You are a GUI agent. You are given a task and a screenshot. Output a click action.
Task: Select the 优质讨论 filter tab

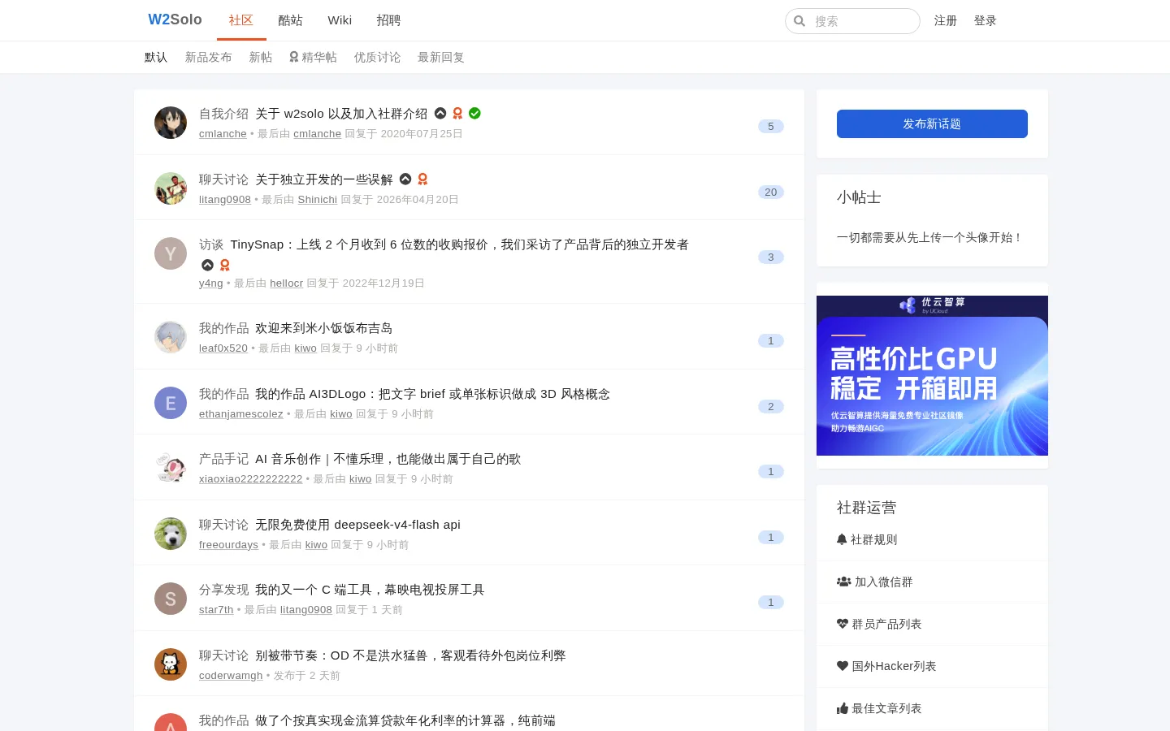(377, 57)
